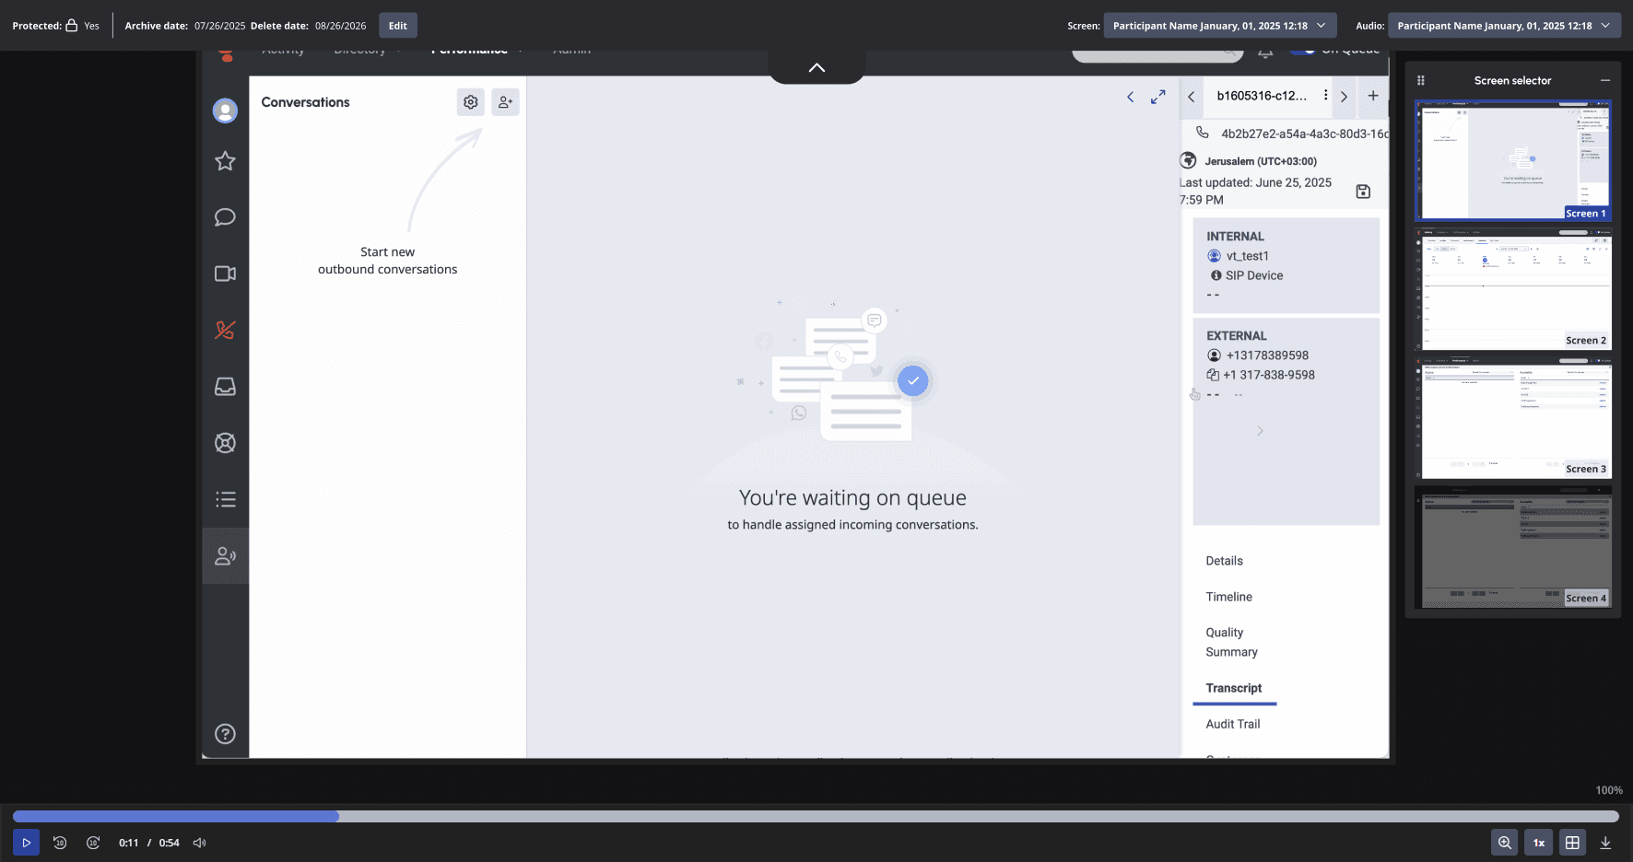Copy the number +1 317-838-9598

click(x=1213, y=375)
